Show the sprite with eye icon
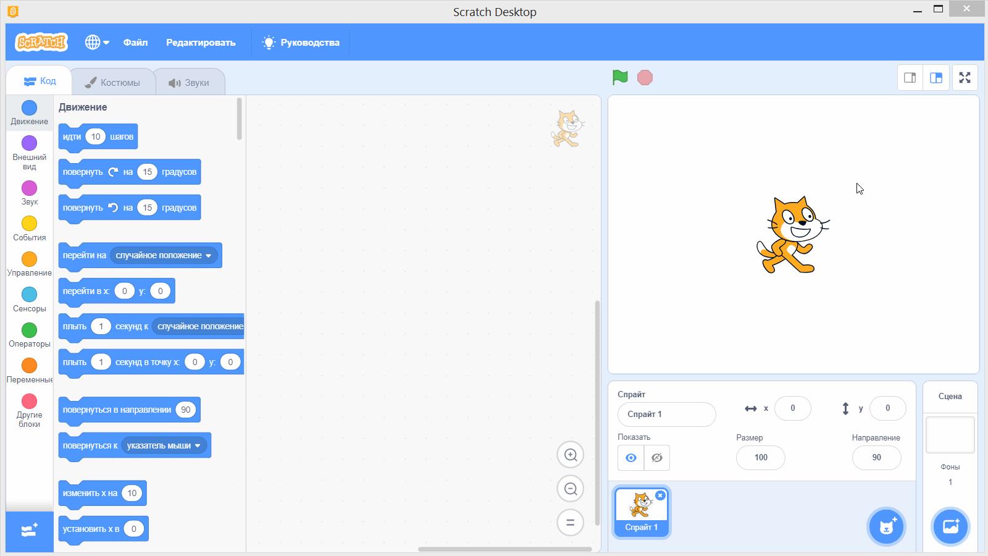This screenshot has width=988, height=556. (630, 458)
